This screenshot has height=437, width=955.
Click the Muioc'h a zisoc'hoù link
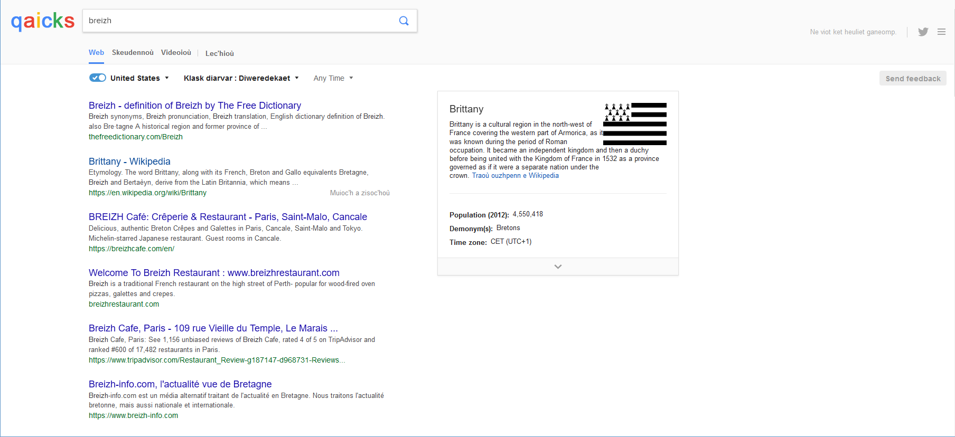click(x=360, y=193)
